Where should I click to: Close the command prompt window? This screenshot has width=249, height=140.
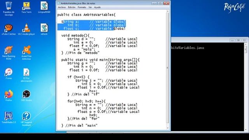point(244,40)
